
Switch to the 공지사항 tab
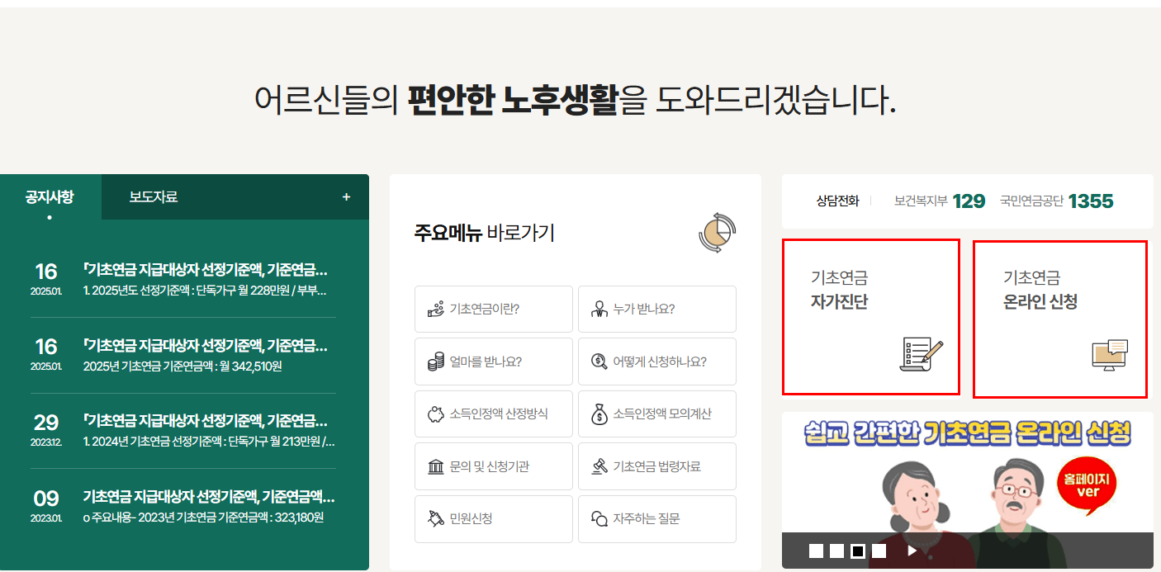point(50,196)
